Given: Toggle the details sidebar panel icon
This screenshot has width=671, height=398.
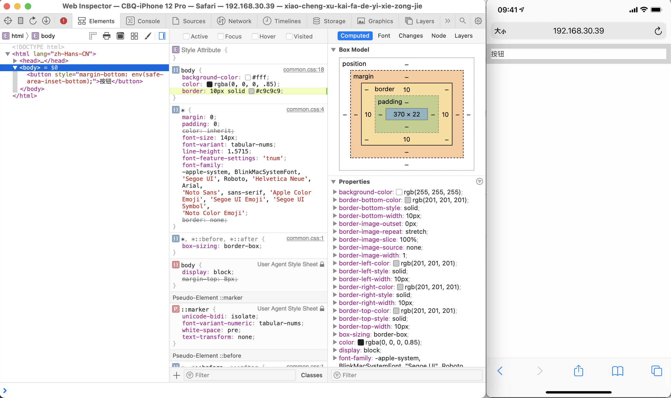Looking at the screenshot, I should 162,36.
